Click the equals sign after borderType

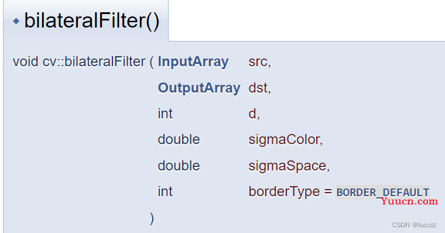[328, 191]
